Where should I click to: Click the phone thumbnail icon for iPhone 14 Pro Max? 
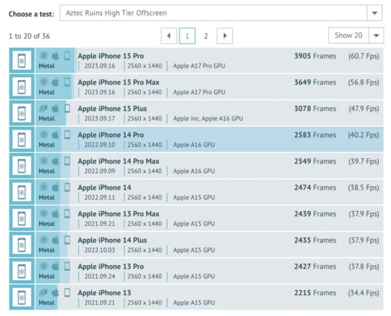pyautogui.click(x=22, y=165)
